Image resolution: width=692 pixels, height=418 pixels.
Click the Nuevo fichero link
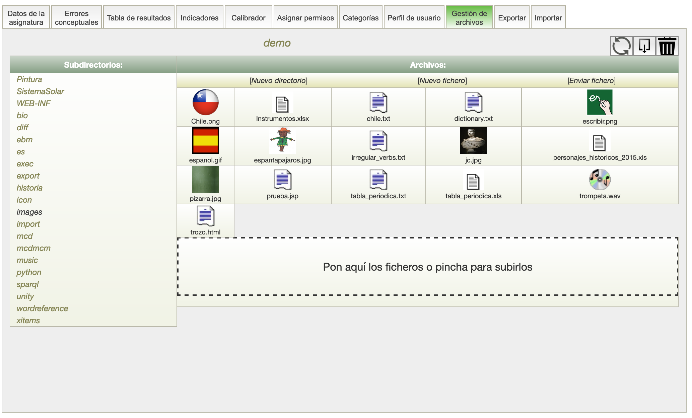[x=442, y=80]
